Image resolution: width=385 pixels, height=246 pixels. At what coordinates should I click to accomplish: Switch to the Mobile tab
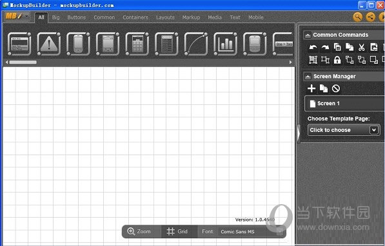coord(256,17)
